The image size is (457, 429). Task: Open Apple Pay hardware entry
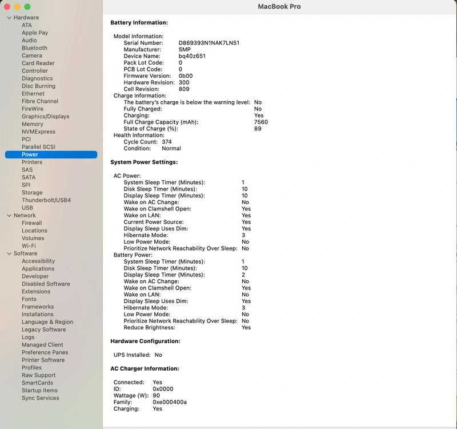click(x=35, y=33)
